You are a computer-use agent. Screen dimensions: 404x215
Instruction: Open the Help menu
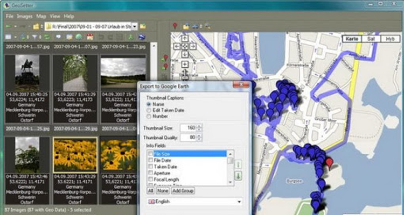point(69,16)
